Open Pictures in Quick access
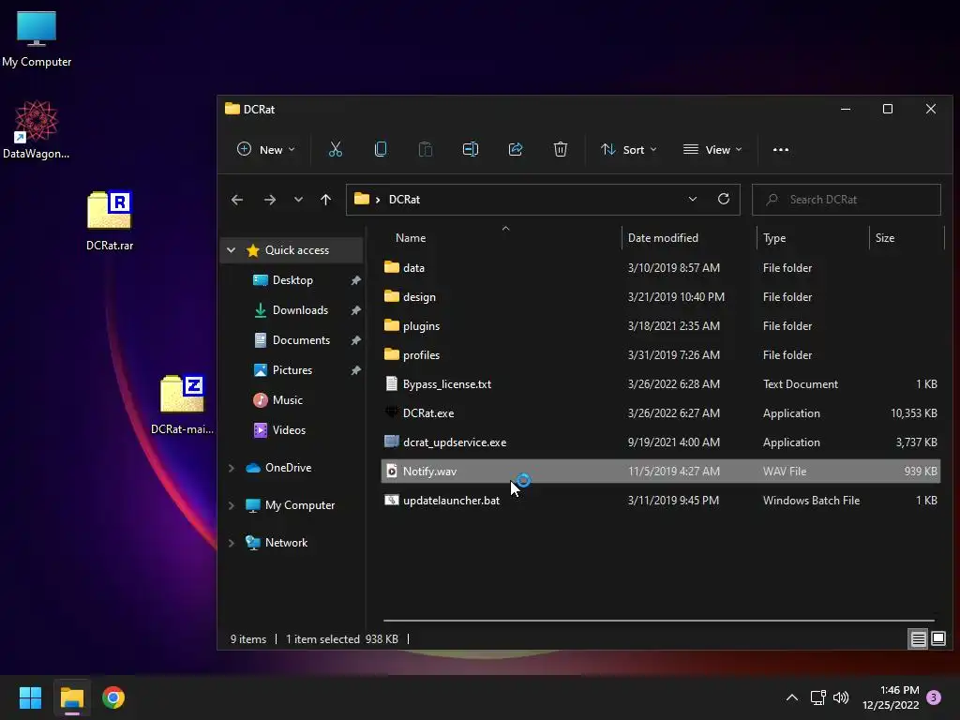 tap(292, 369)
